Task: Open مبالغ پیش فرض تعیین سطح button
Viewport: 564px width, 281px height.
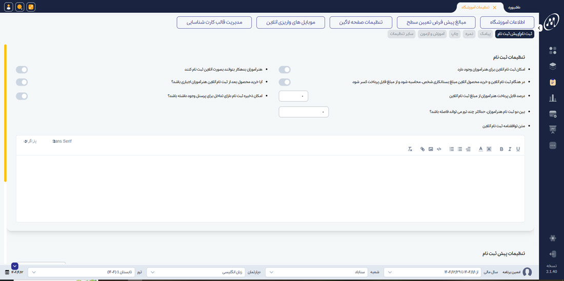Action: coord(436,22)
